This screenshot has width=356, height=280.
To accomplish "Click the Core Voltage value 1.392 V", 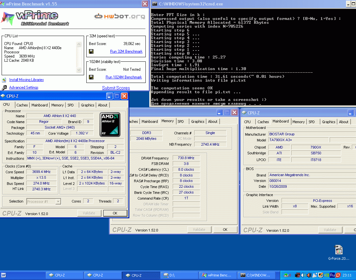I will [x=82, y=133].
